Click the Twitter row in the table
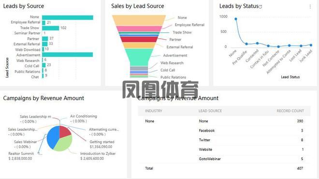 [224, 140]
